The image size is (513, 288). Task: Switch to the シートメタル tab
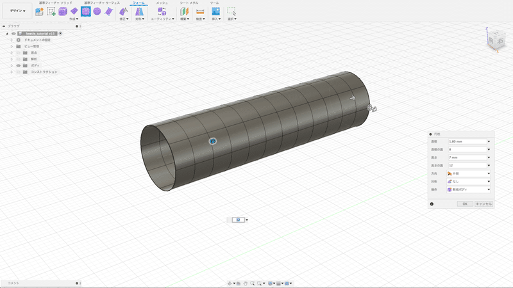pos(189,3)
